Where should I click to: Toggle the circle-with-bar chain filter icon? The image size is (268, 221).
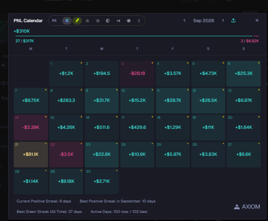click(x=129, y=21)
